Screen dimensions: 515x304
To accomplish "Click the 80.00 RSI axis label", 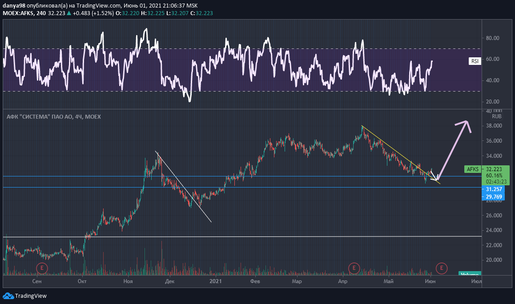I will (x=493, y=38).
